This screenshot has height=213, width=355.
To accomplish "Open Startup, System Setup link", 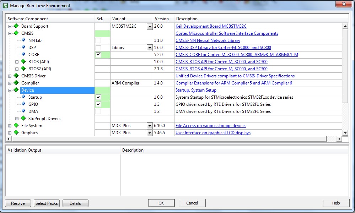I will coord(196,90).
